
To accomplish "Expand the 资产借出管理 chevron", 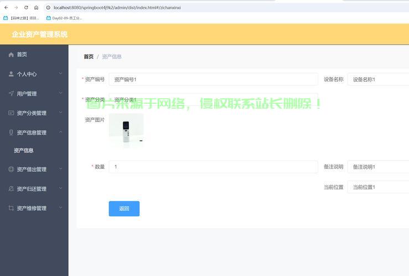I will coord(60,169).
